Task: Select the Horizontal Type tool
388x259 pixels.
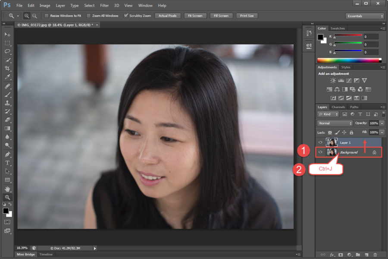Action: (7, 163)
